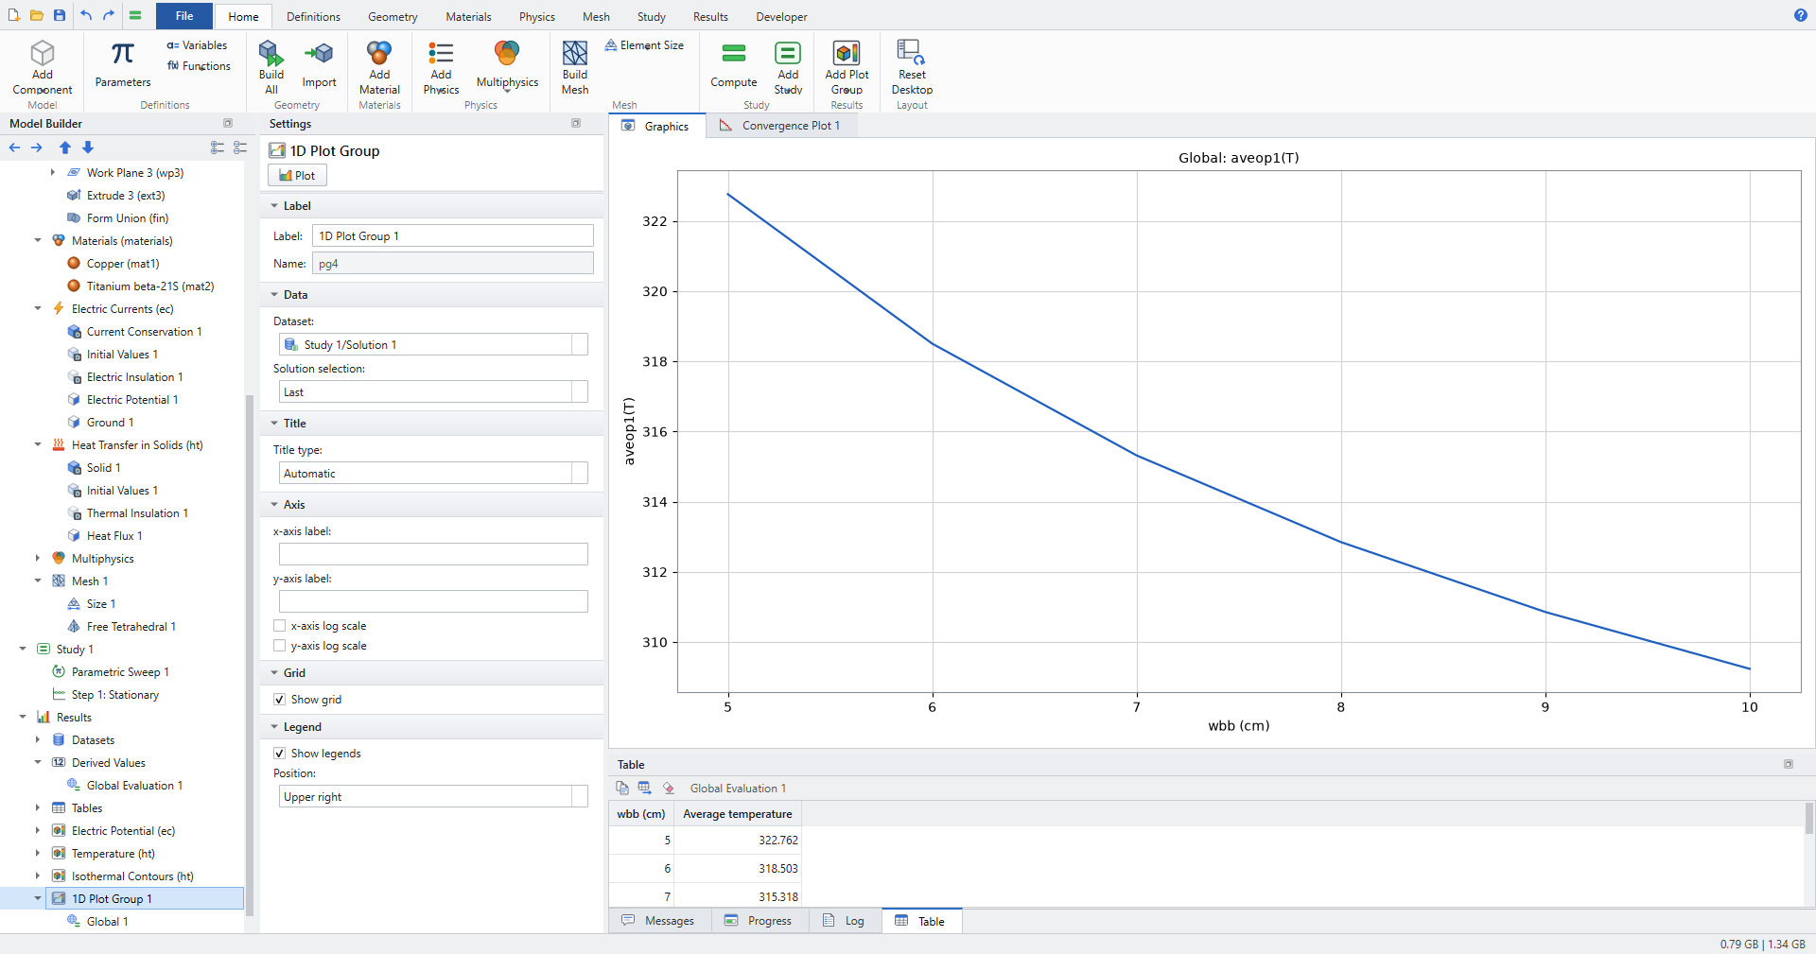Open the help question mark
This screenshot has height=954, width=1816.
tap(1801, 15)
